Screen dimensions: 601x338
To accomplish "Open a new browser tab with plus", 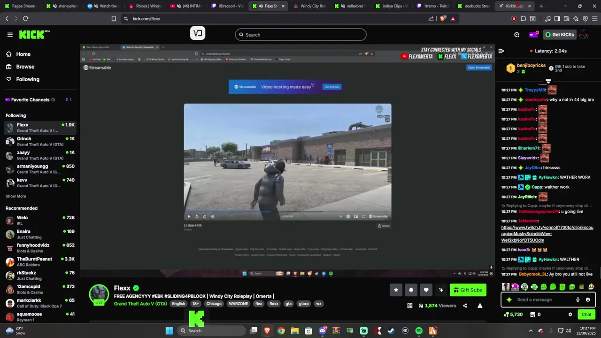I will pos(541,6).
